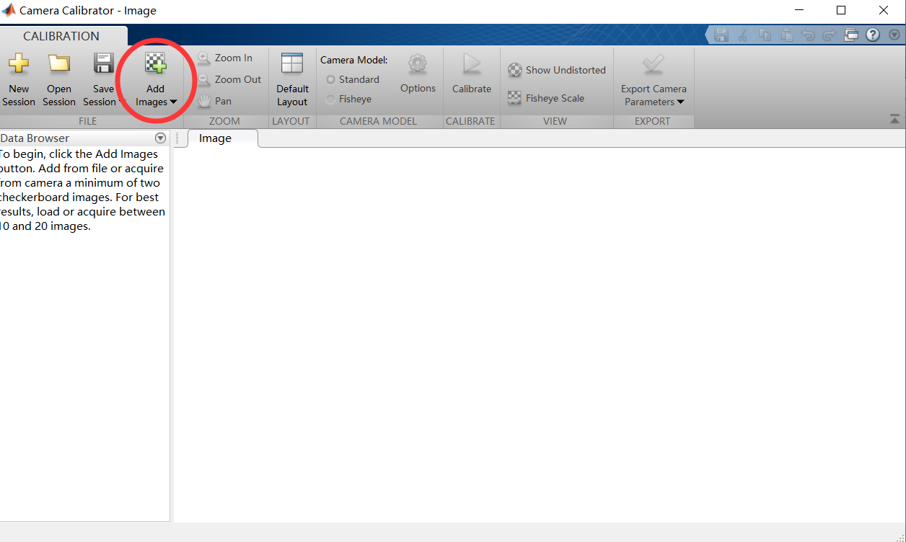The width and height of the screenshot is (906, 542).
Task: Click the quick-access cut scissors icon
Action: click(743, 35)
